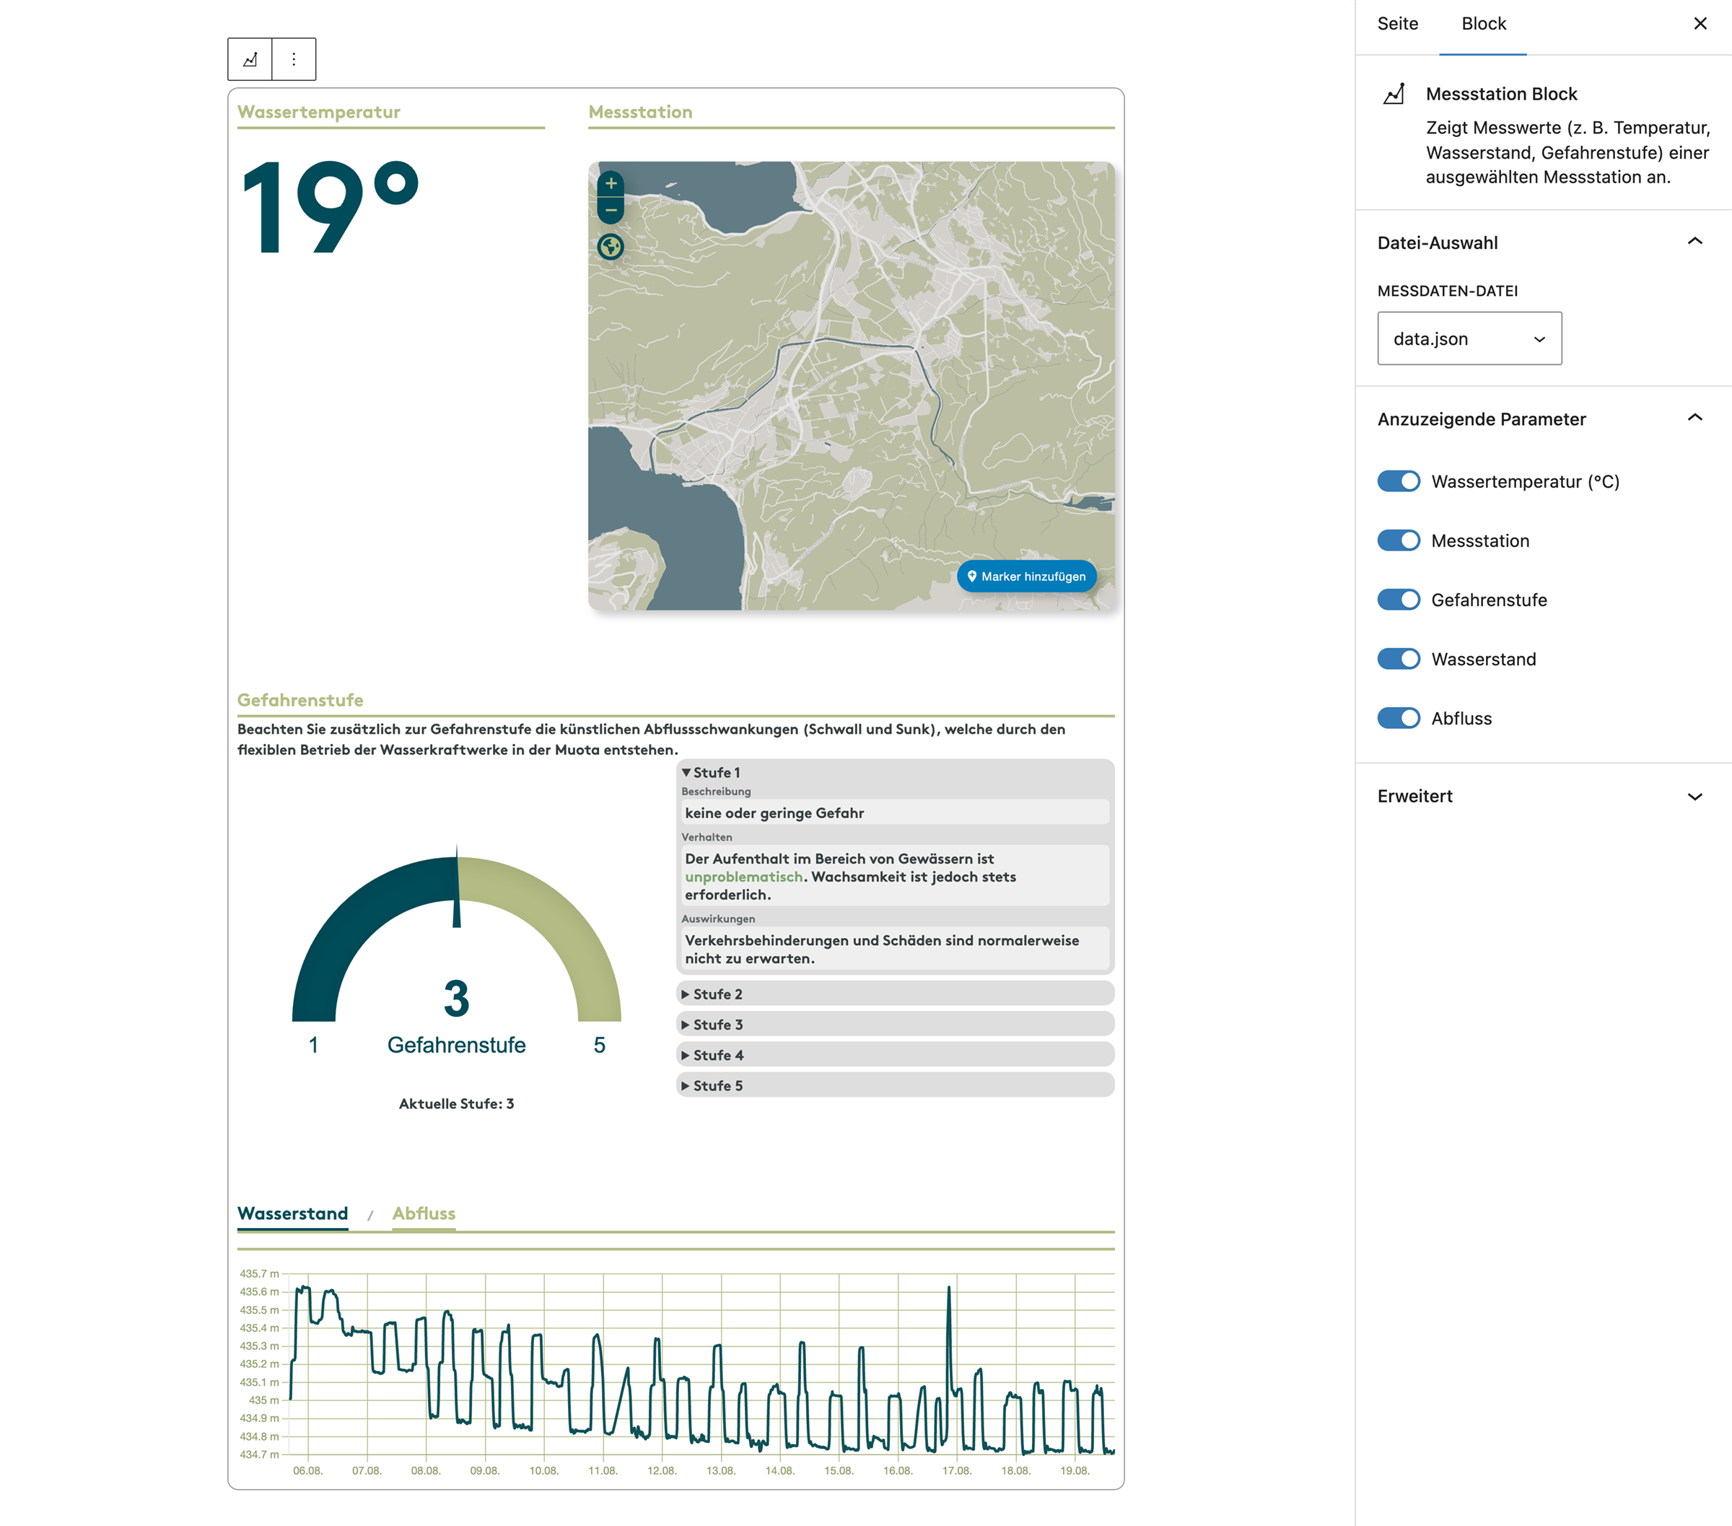Viewport: 1732px width, 1526px height.
Task: Select the Abfluss chart tab
Action: [424, 1214]
